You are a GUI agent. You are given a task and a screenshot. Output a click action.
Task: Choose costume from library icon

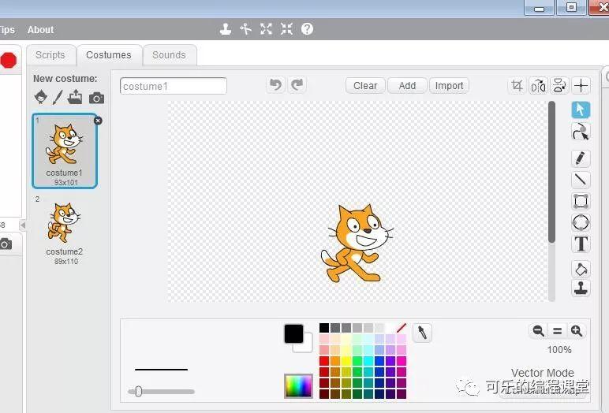pyautogui.click(x=41, y=97)
